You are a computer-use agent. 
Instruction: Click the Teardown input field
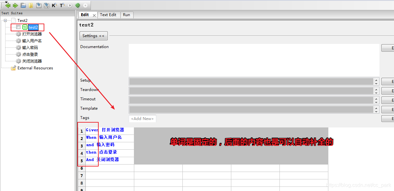[x=251, y=91]
